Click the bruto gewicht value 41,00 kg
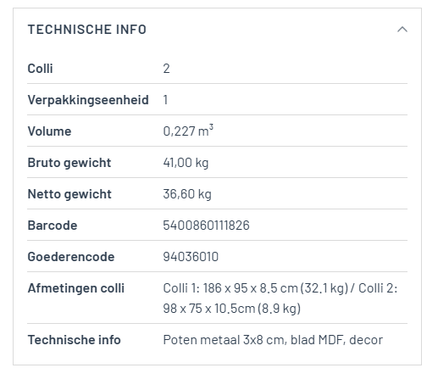 point(186,163)
